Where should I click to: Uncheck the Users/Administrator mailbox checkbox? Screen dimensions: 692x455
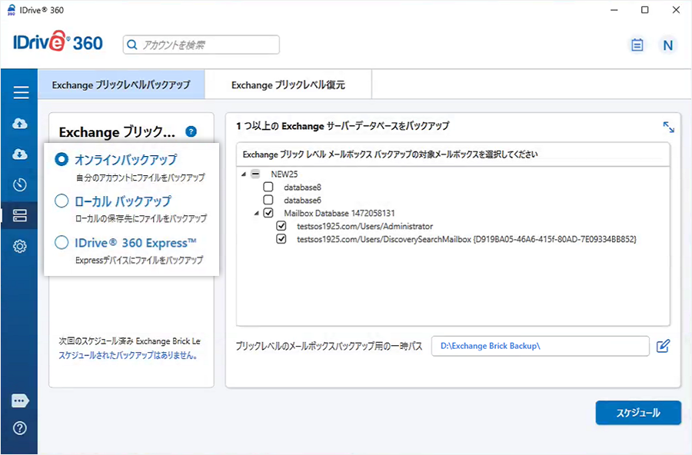281,227
